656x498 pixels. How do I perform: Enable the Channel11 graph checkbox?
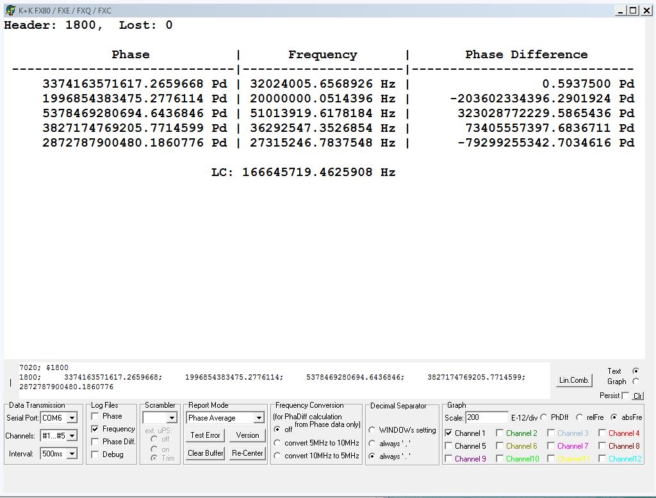click(551, 459)
